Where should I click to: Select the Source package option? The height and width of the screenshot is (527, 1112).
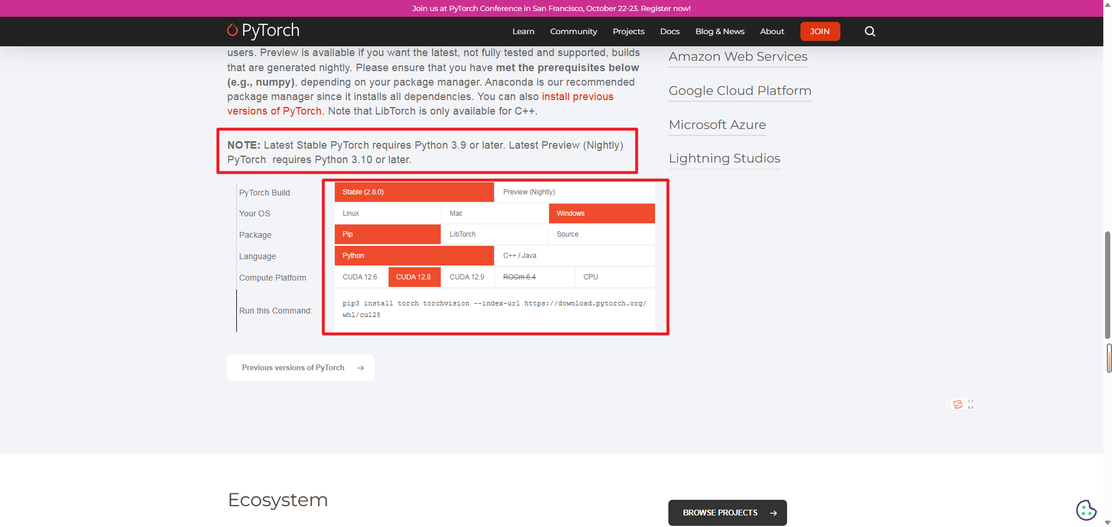point(602,234)
